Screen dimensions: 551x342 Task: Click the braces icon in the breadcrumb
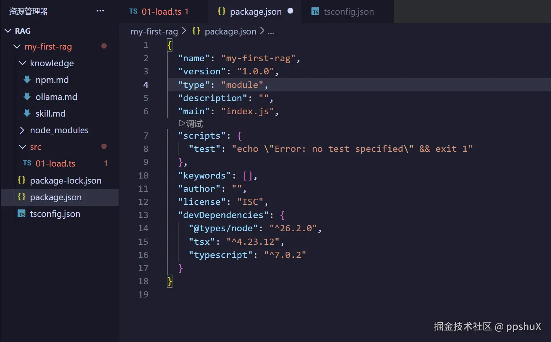point(196,31)
